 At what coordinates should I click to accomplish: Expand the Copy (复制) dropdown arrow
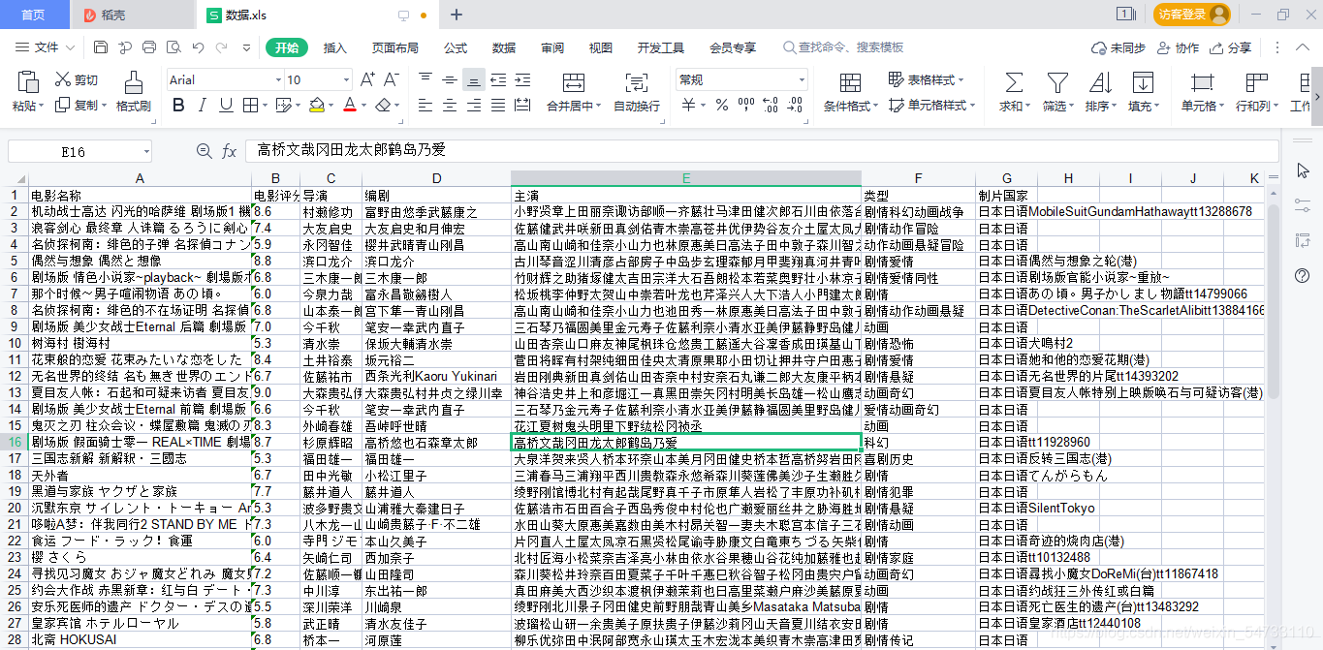click(x=104, y=106)
